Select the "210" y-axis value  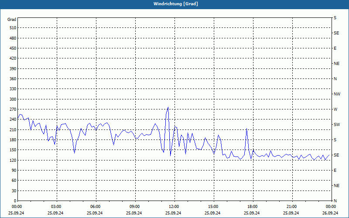tap(13, 129)
